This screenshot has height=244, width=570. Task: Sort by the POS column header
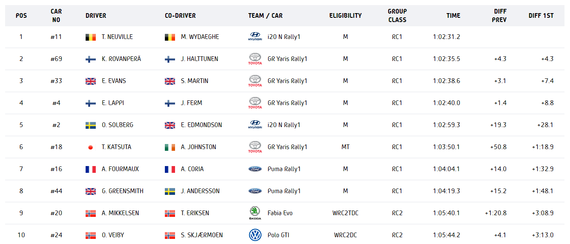(21, 16)
